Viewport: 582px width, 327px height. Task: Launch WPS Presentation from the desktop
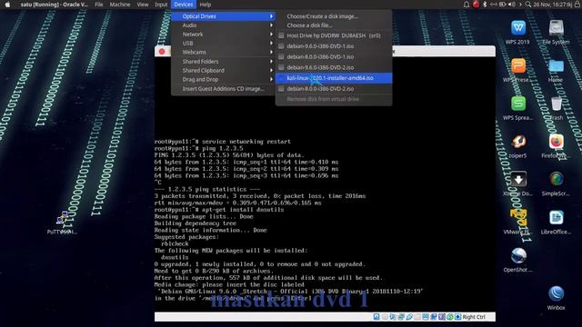(517, 66)
